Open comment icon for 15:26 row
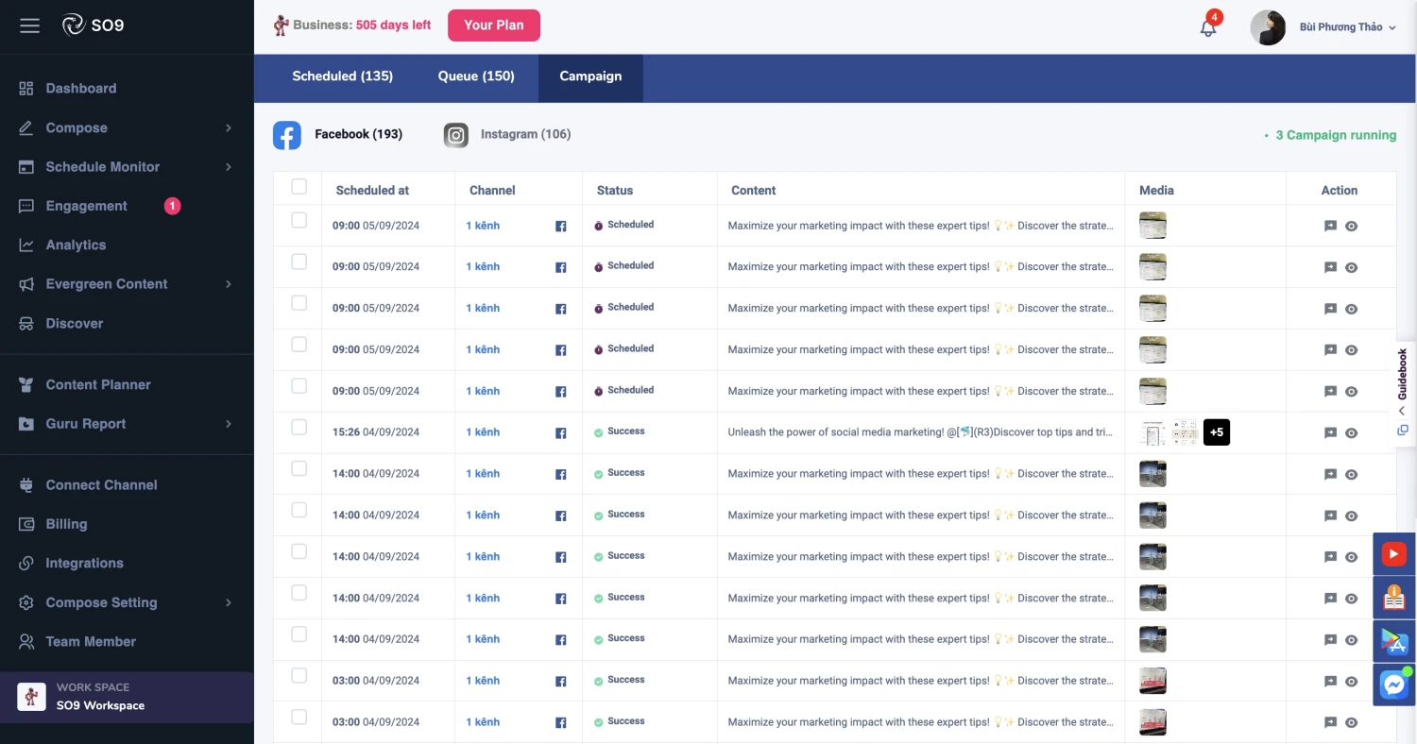Screen dimensions: 1417x744 1330,432
